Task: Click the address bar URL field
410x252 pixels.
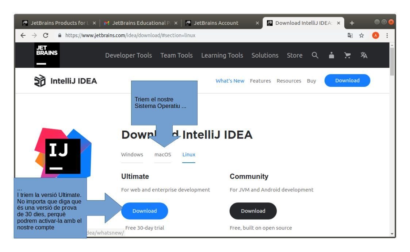Action: point(199,35)
